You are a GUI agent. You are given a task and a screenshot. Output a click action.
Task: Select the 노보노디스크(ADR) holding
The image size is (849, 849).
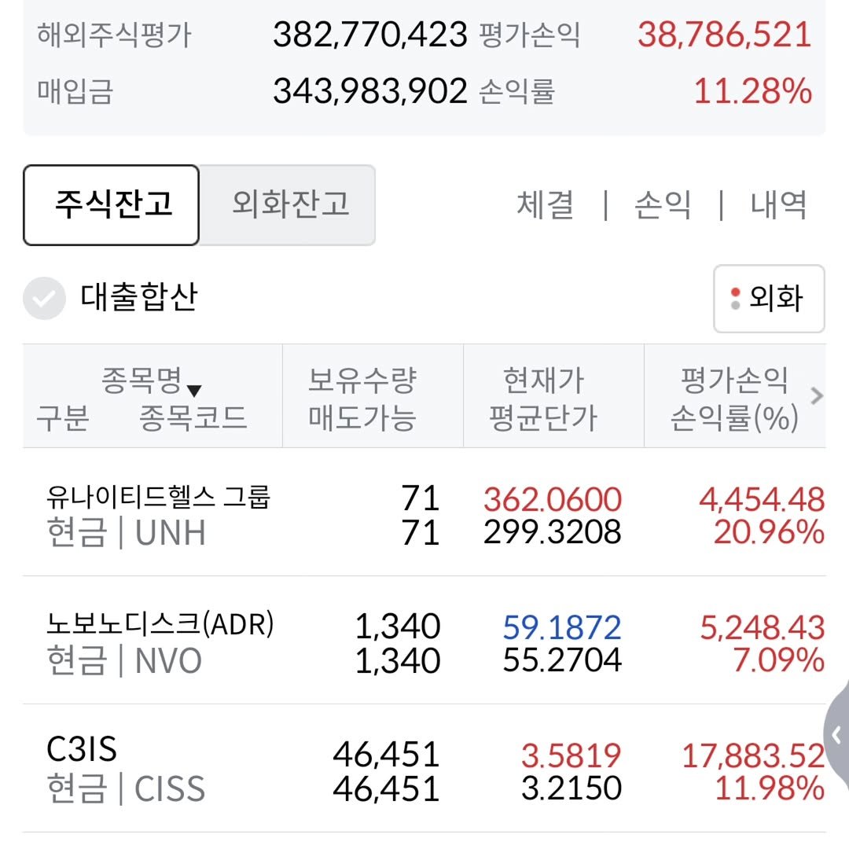pyautogui.click(x=160, y=625)
